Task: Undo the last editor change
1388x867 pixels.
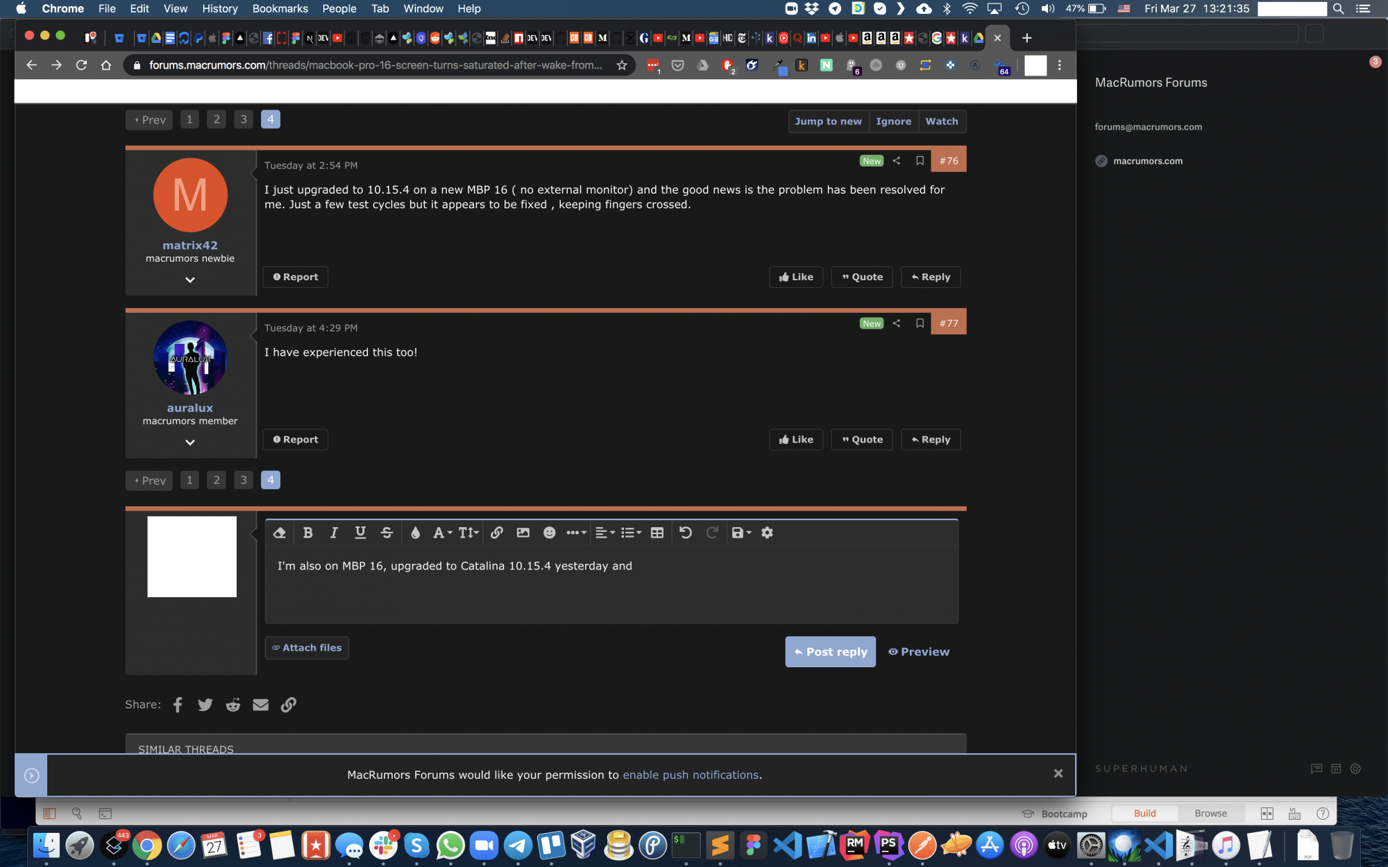Action: pyautogui.click(x=686, y=533)
